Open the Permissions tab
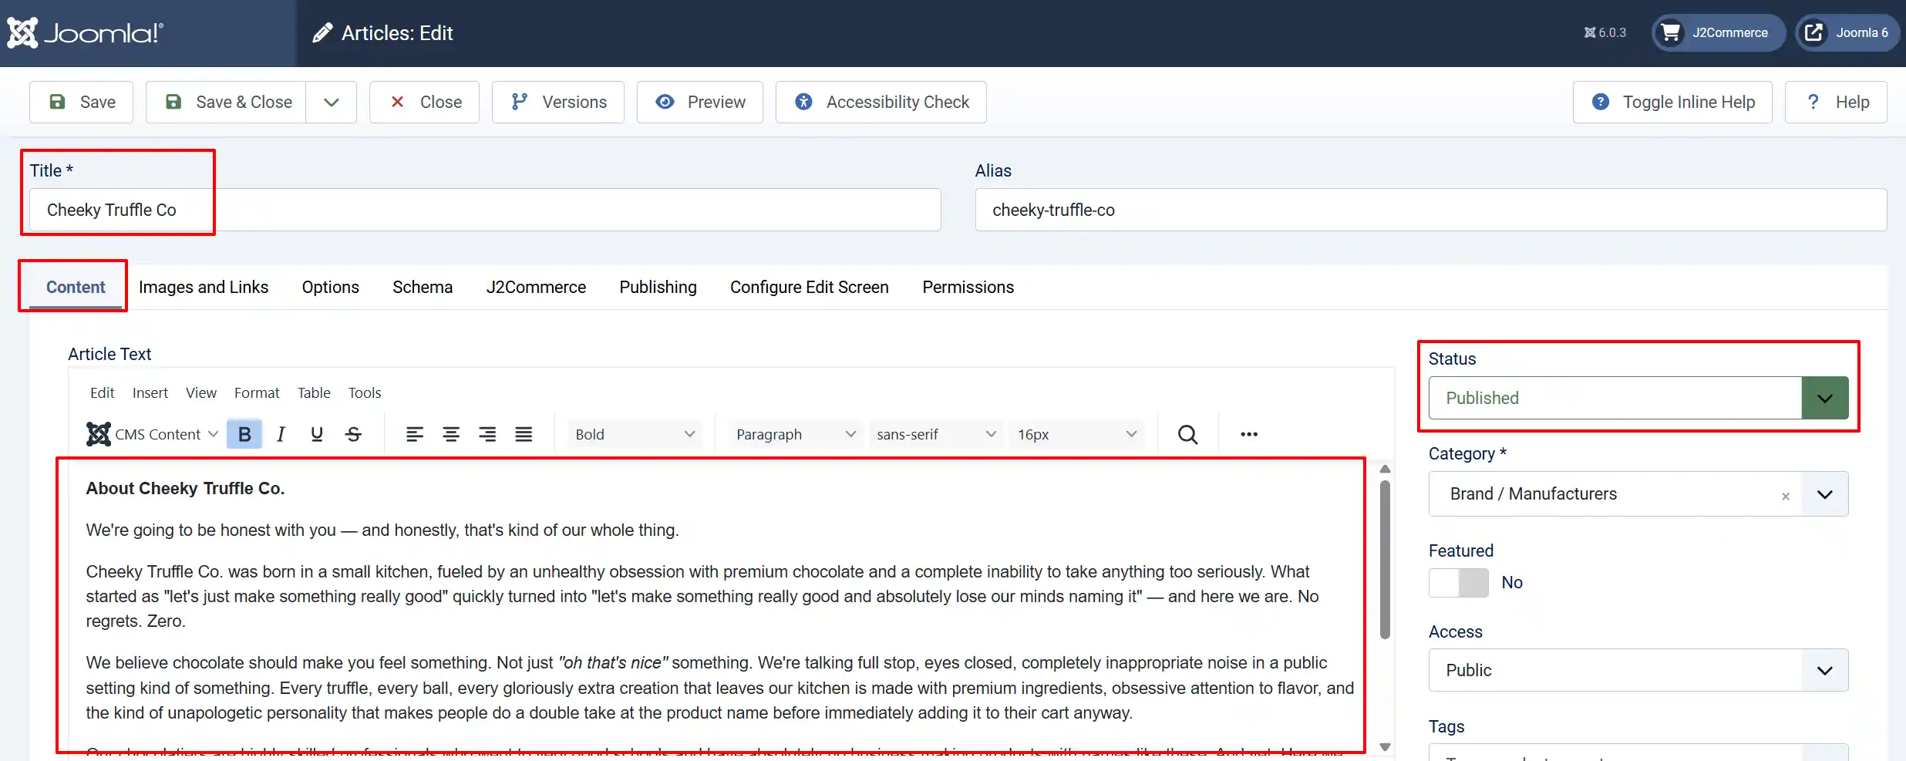This screenshot has width=1906, height=761. (968, 287)
